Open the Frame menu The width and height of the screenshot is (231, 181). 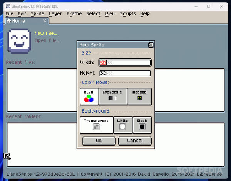pyautogui.click(x=74, y=14)
